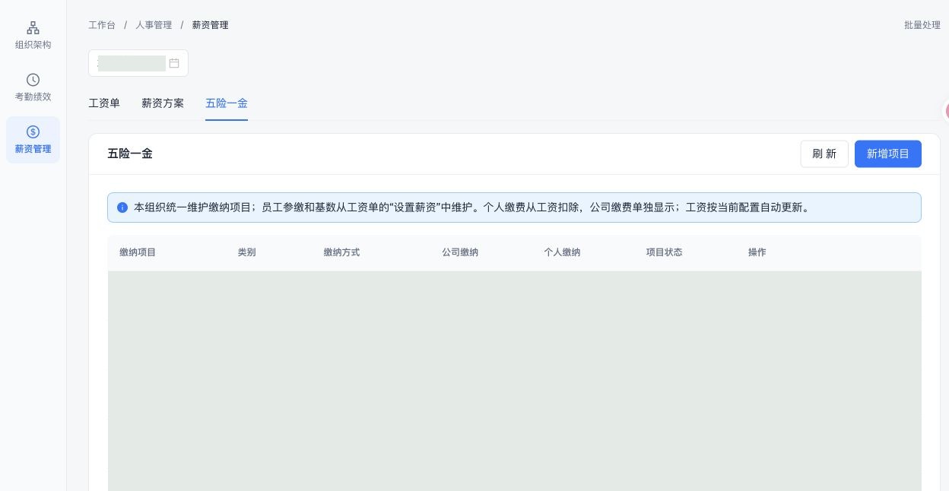Viewport: 949px width, 491px height.
Task: Click the month date input field
Action: 138,63
